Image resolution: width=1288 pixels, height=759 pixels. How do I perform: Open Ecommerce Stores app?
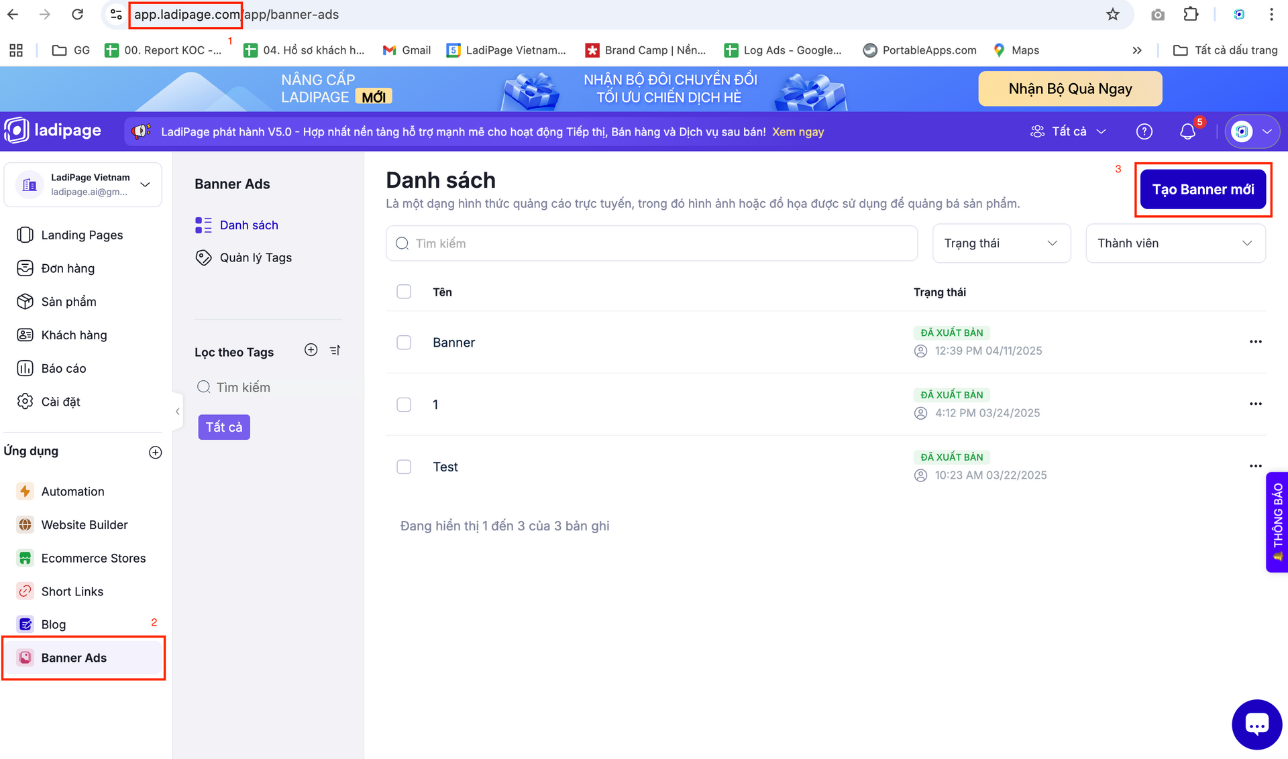point(93,558)
